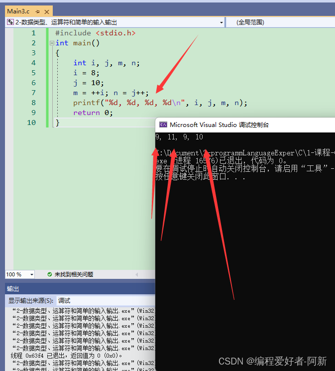Open the 100 % zoom dropdown
This screenshot has width=335, height=371.
coord(32,274)
